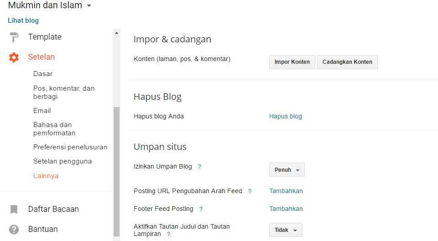Open the Tidak dropdown for title links
The image size is (438, 241).
(286, 230)
